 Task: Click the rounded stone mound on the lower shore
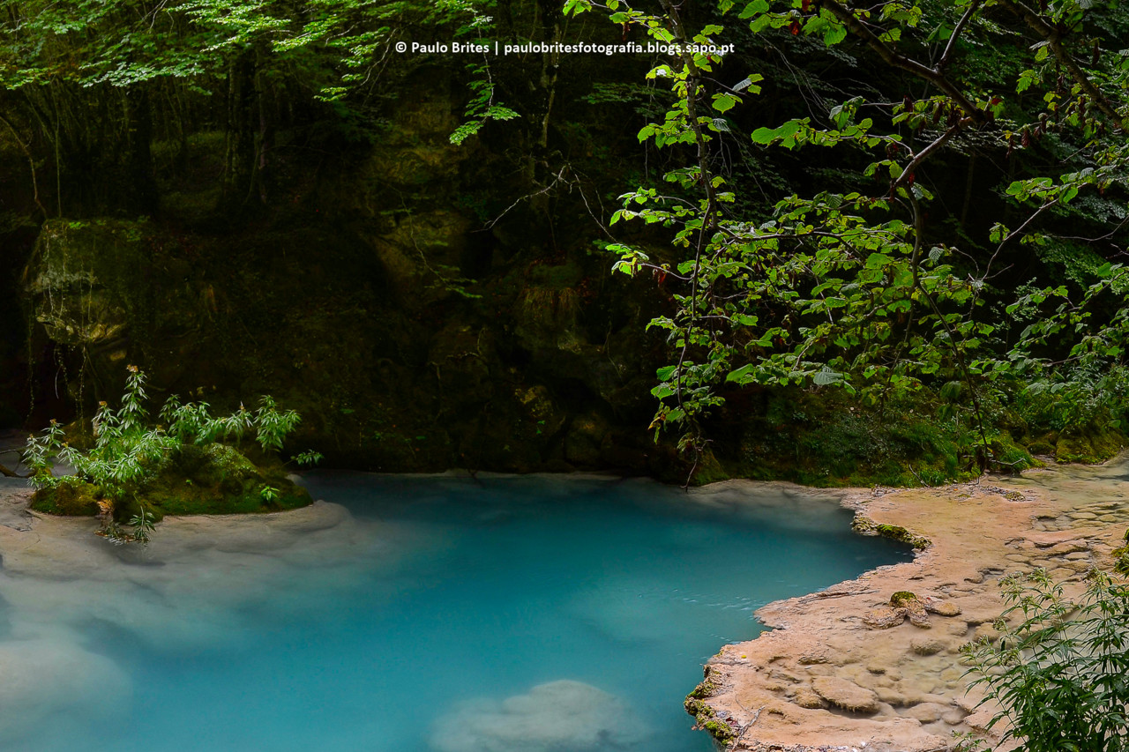[844, 694]
